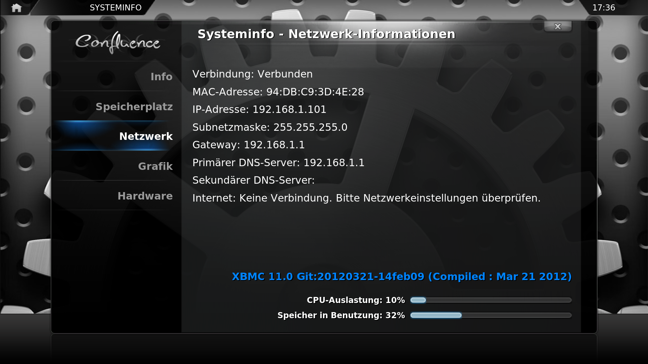Click the Speicher in Benutzung bar
The height and width of the screenshot is (364, 648).
pyautogui.click(x=491, y=315)
